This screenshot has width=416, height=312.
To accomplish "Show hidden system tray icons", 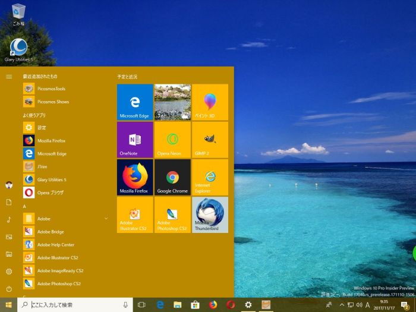I will point(341,305).
